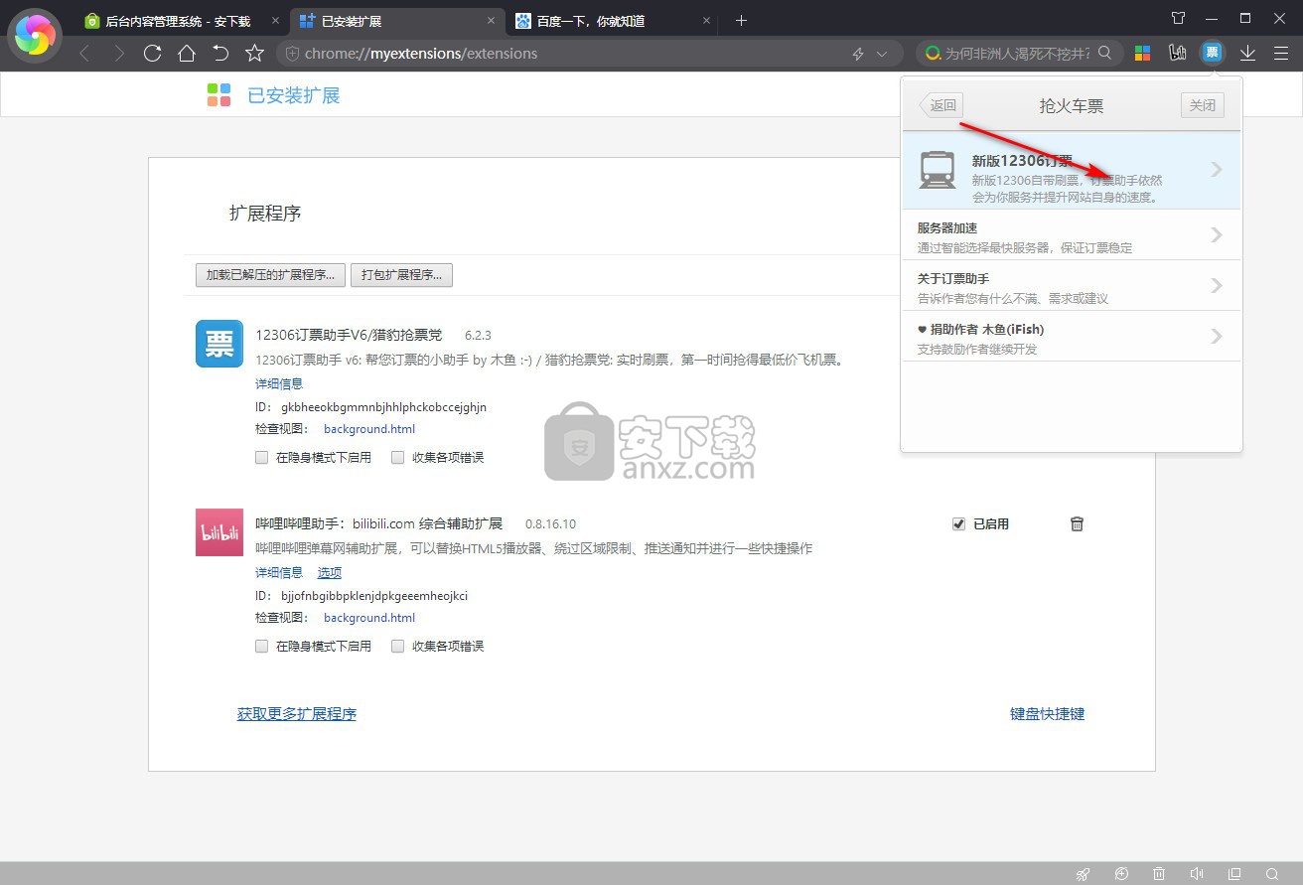The height and width of the screenshot is (885, 1303).
Task: Toggle 在隐身模式下启用 for 12306订票助手
Action: tap(262, 458)
